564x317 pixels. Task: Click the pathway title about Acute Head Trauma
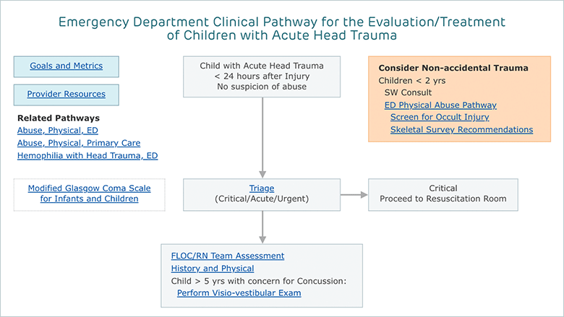282,28
